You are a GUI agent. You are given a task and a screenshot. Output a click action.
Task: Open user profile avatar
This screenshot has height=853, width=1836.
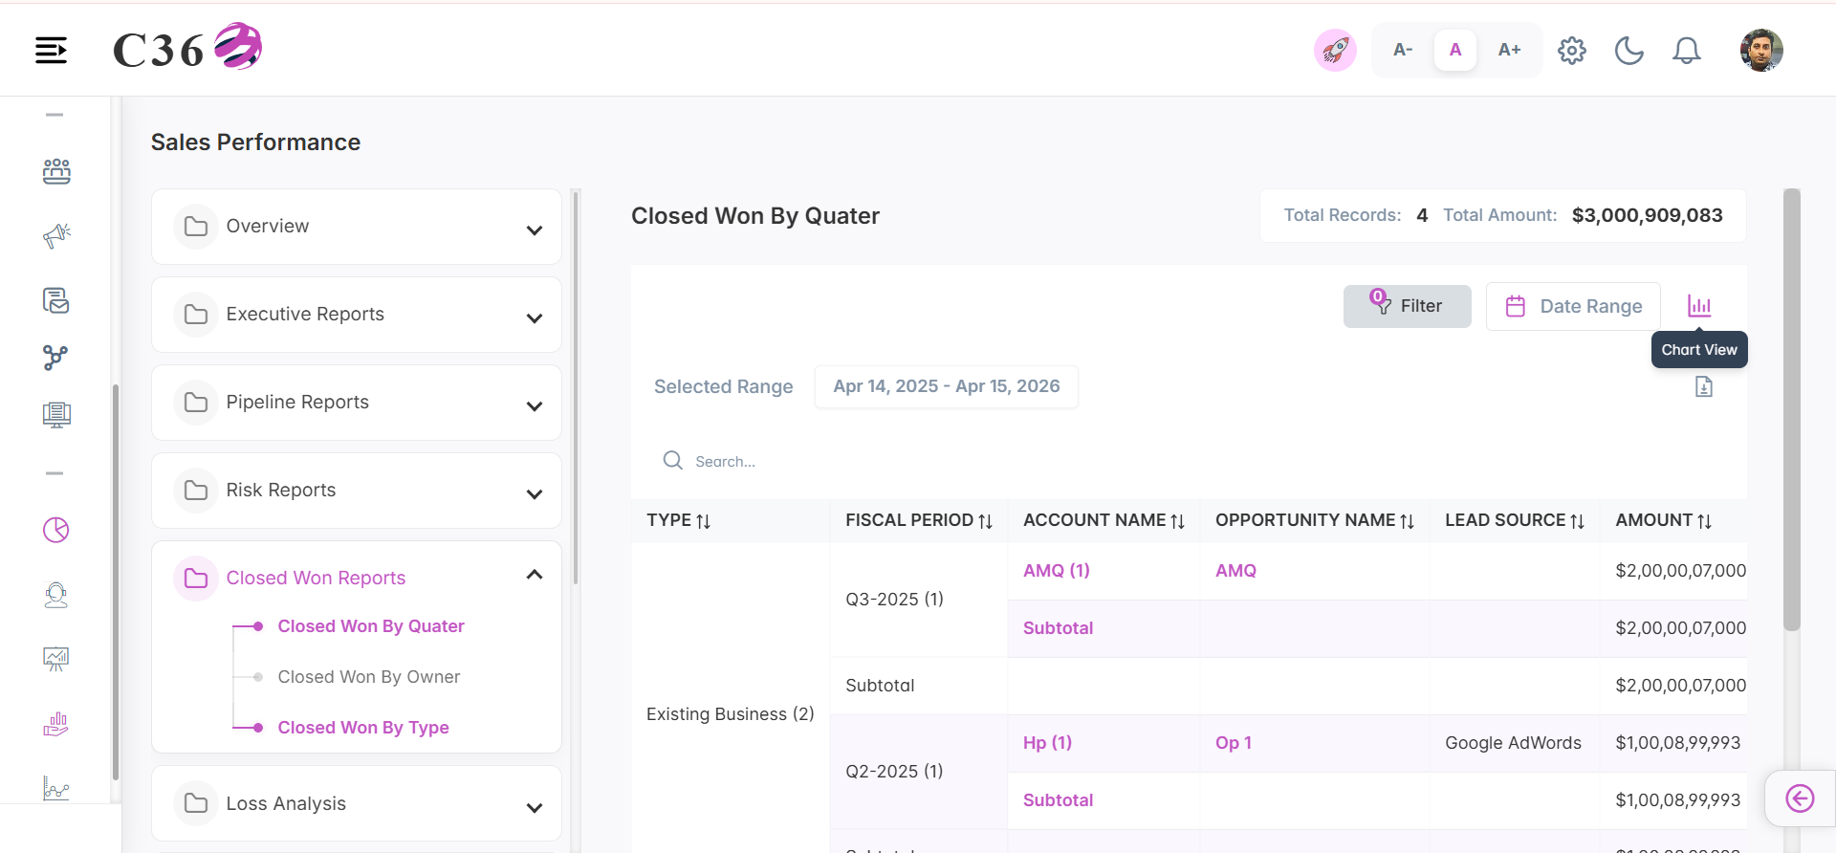click(x=1761, y=50)
